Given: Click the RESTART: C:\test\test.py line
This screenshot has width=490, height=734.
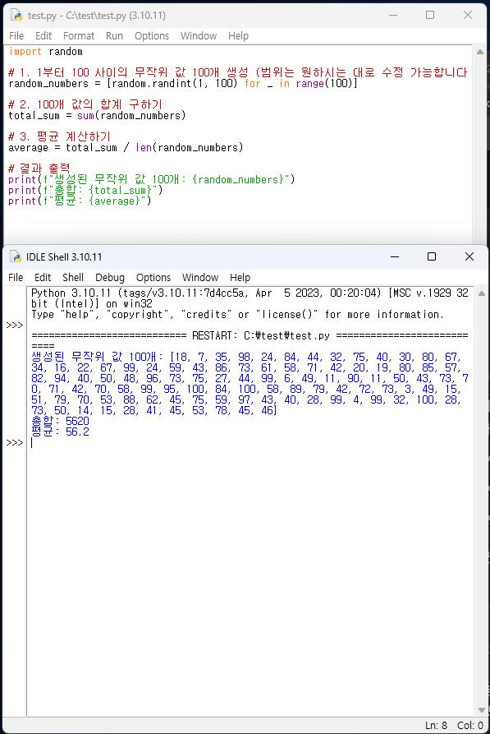Looking at the screenshot, I should (250, 335).
